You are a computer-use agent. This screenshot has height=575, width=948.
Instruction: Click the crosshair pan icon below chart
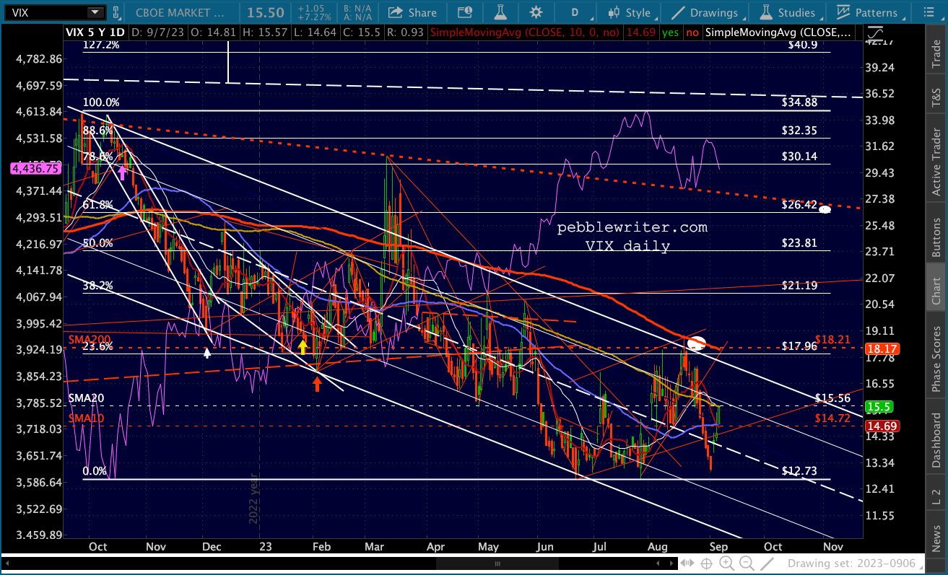(706, 563)
